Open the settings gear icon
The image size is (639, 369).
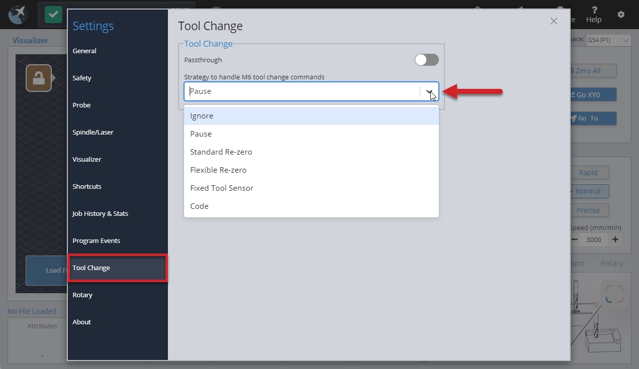point(621,15)
